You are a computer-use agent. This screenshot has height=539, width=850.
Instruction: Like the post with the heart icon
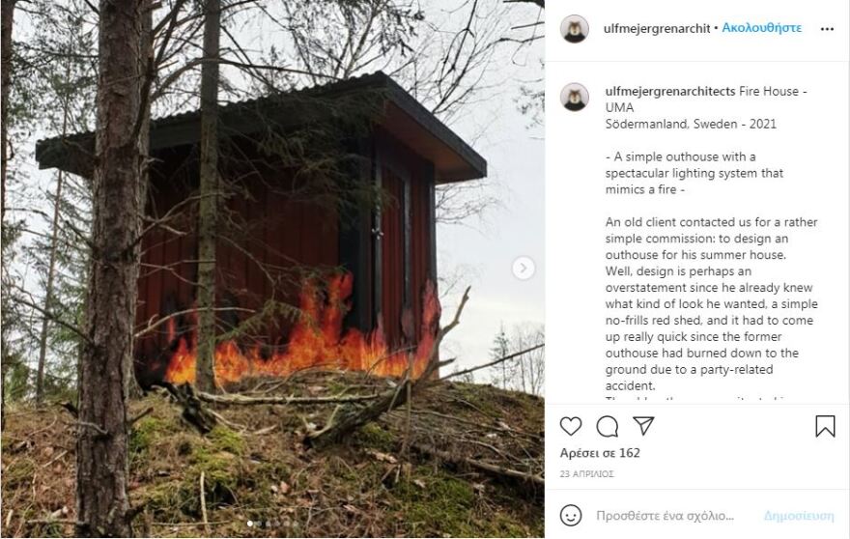coord(571,426)
